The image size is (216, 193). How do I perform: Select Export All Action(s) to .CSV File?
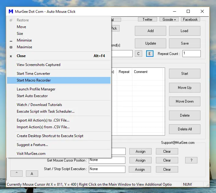43,120
